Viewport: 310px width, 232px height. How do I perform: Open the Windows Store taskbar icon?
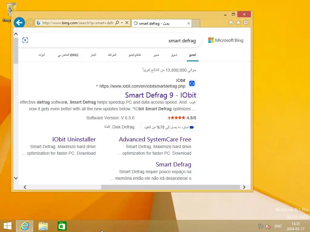62,226
